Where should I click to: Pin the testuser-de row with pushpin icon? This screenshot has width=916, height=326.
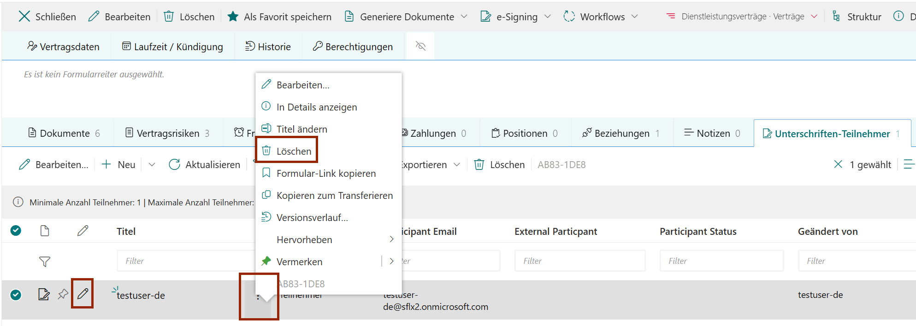(63, 294)
